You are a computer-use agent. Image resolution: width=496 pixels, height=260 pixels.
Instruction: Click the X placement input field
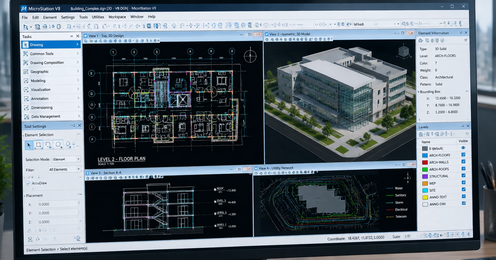[x=58, y=204]
